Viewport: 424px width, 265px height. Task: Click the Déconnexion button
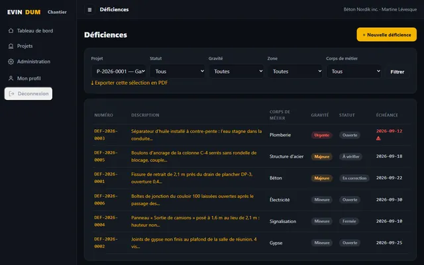(x=28, y=93)
